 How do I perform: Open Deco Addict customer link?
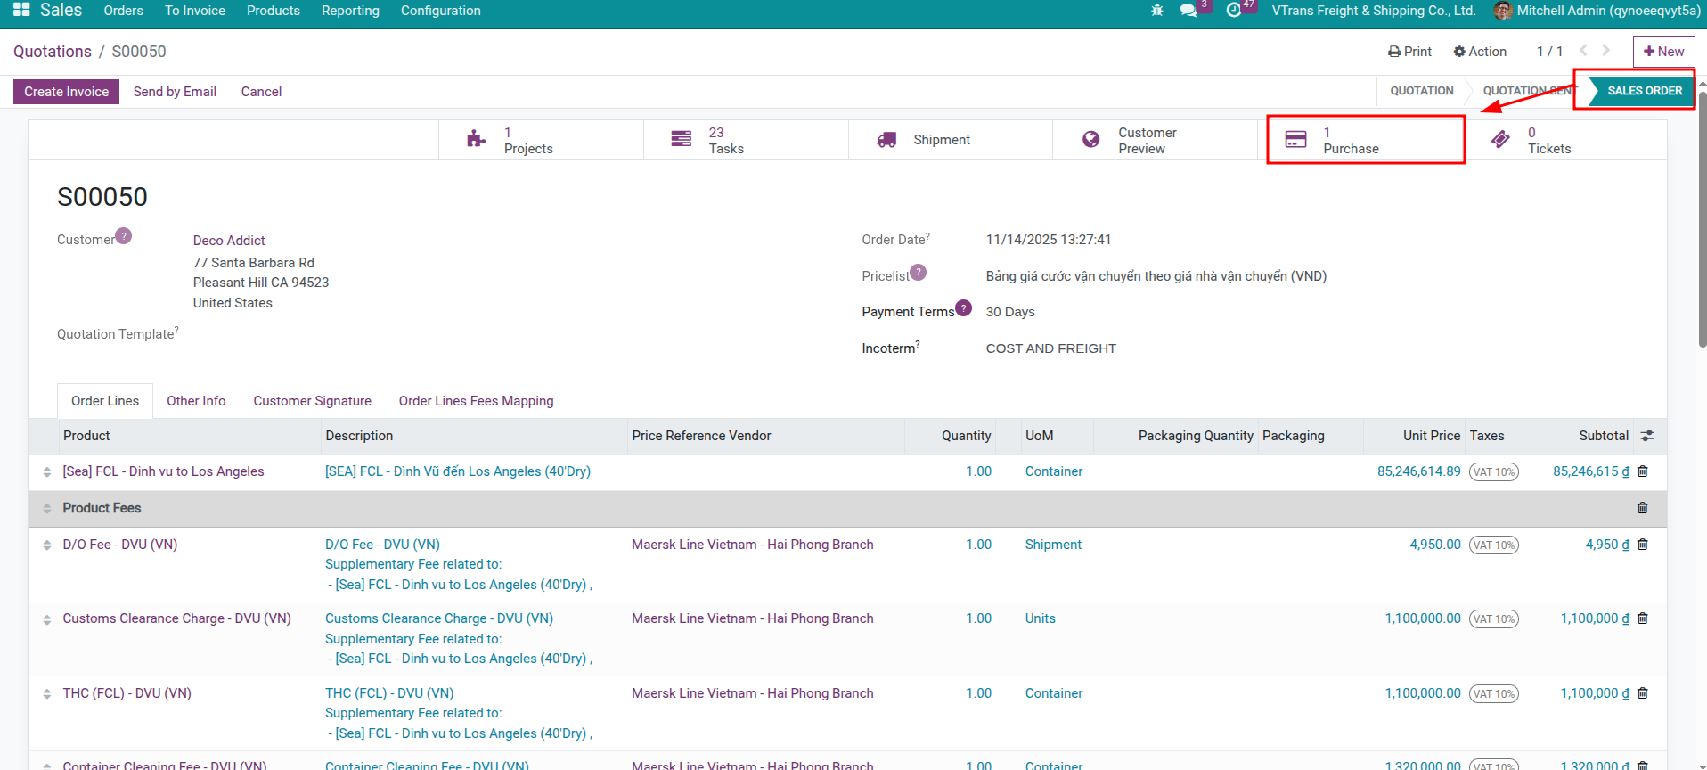pos(229,241)
